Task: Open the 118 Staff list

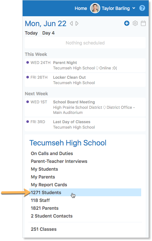Action: (40, 200)
